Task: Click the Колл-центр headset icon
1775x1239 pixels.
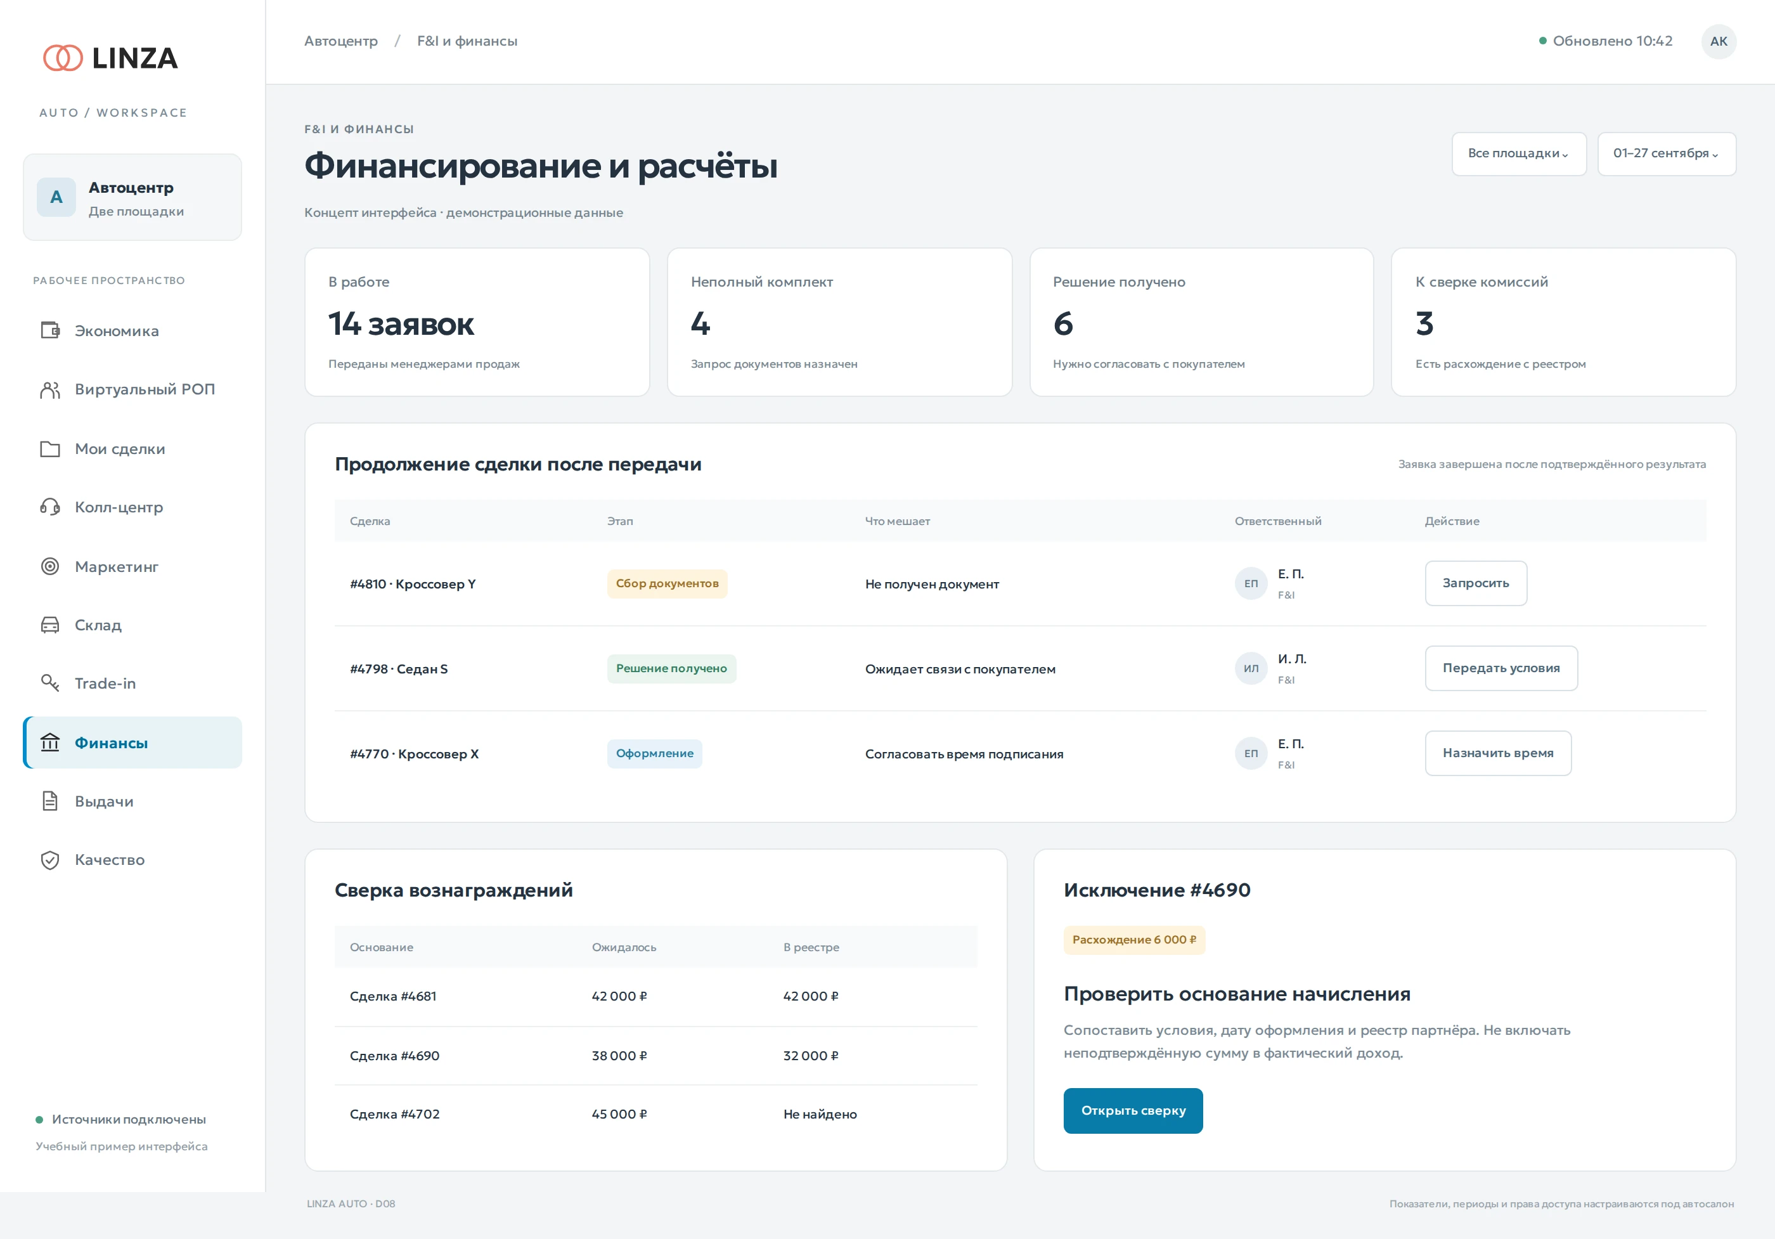Action: [50, 507]
